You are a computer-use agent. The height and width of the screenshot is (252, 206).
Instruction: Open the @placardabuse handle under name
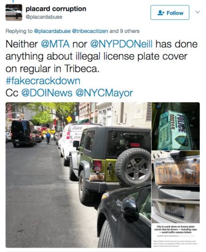[44, 17]
